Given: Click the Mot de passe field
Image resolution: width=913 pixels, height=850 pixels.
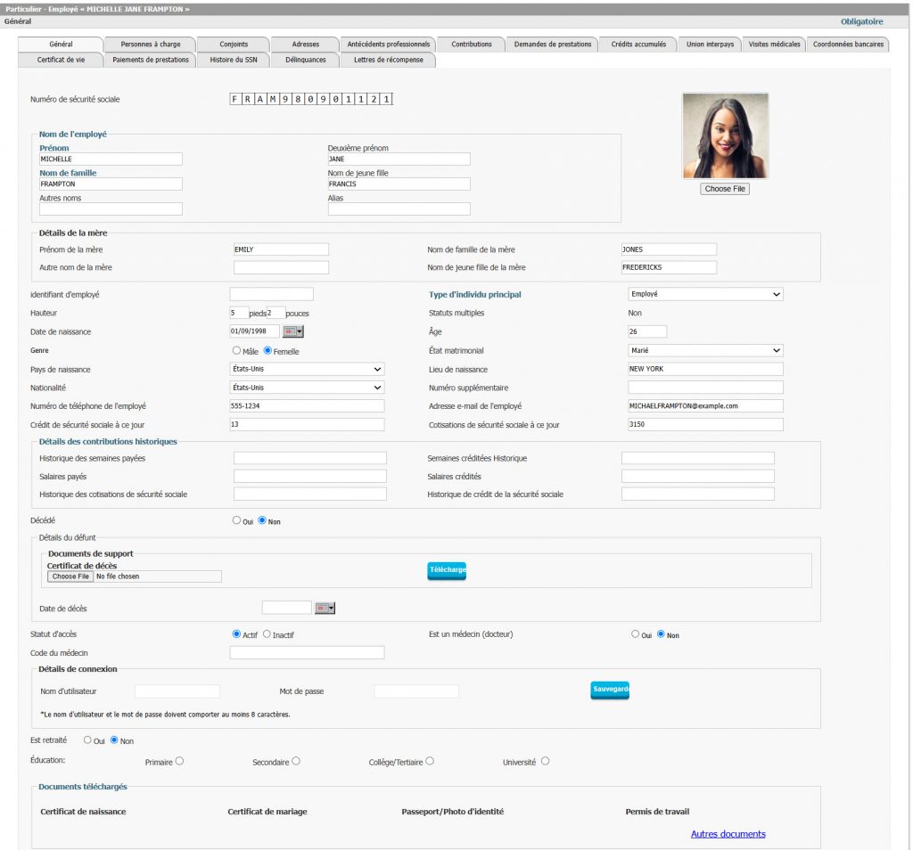Looking at the screenshot, I should pyautogui.click(x=415, y=691).
